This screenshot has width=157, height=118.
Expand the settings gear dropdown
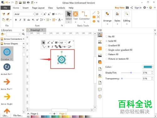coord(147,8)
